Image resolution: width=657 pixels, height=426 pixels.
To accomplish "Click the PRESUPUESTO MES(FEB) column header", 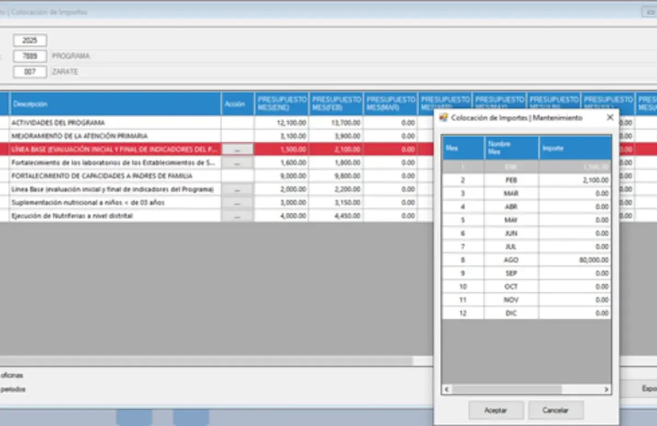I will coord(336,103).
